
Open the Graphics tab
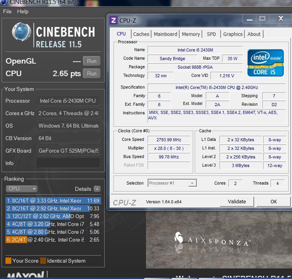click(x=233, y=34)
